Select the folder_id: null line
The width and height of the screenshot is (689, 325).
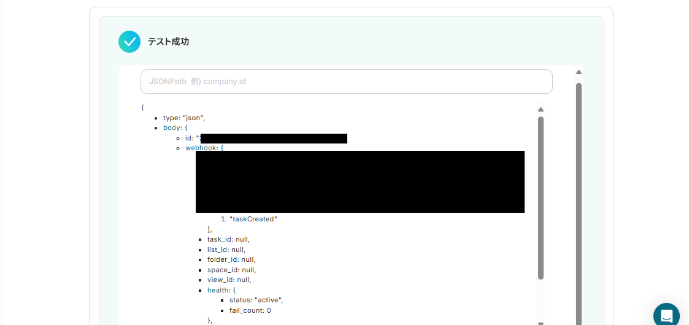[x=231, y=259]
